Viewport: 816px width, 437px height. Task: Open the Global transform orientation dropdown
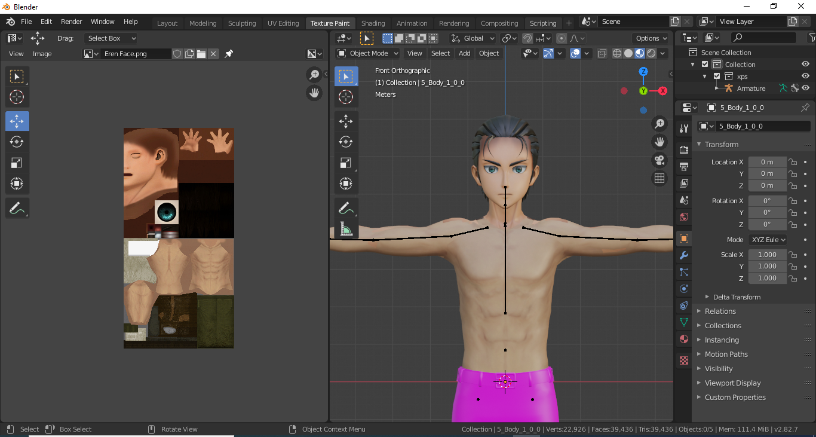coord(473,38)
